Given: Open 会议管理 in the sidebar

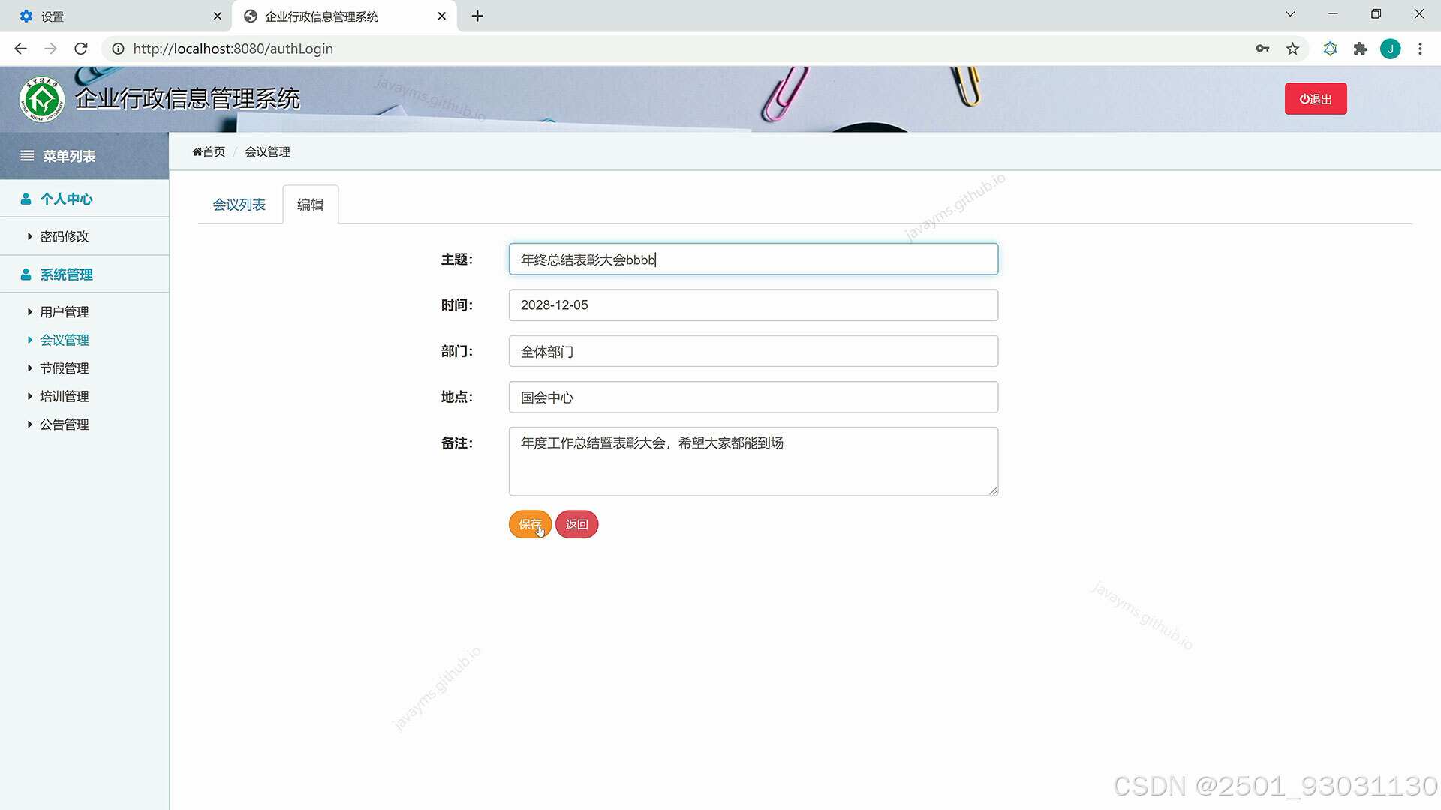Looking at the screenshot, I should (64, 340).
